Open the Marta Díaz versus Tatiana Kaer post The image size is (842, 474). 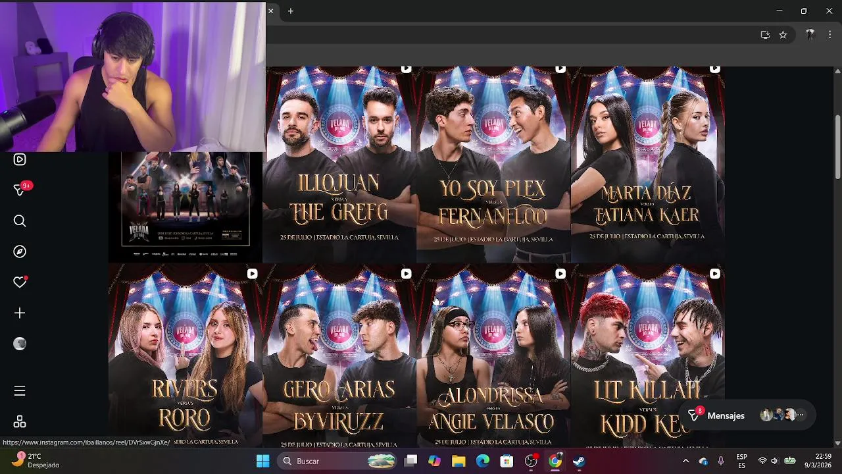point(648,165)
